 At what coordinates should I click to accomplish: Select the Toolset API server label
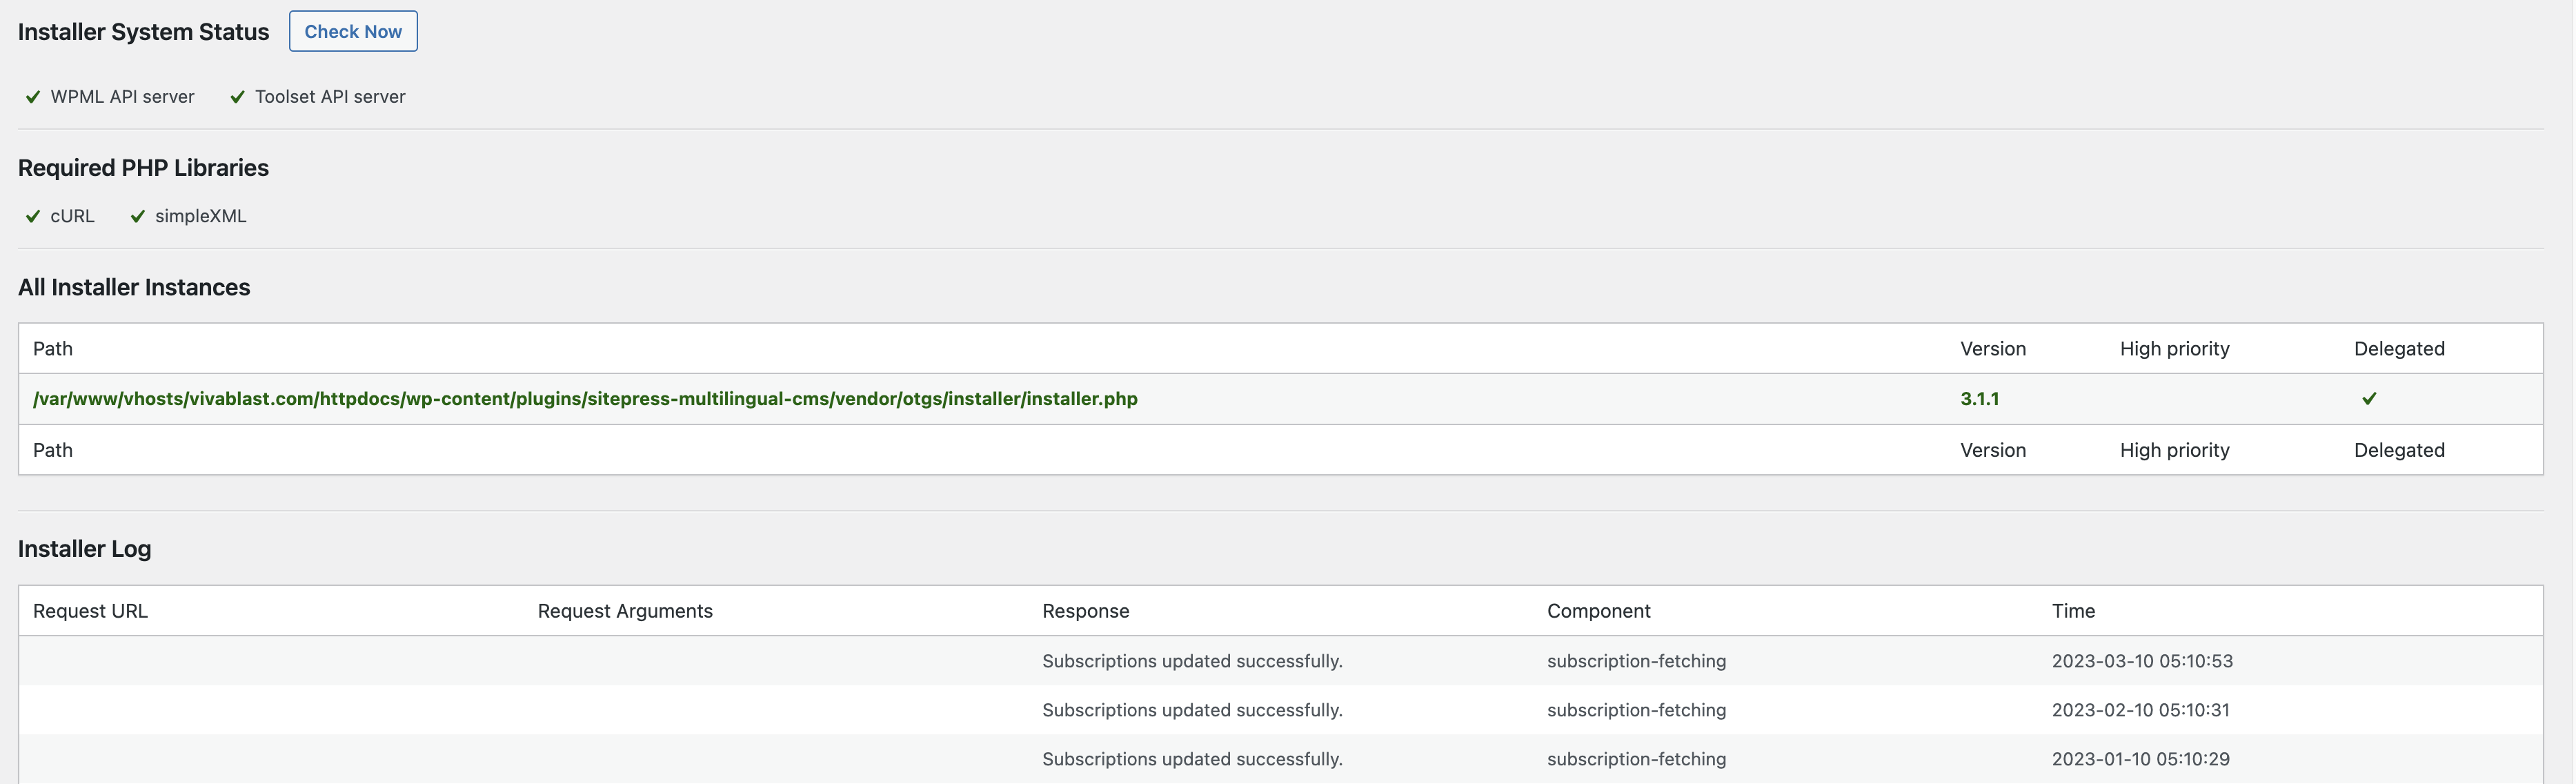tap(330, 97)
